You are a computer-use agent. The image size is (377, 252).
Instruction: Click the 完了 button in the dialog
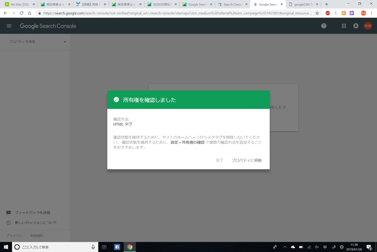pos(219,160)
